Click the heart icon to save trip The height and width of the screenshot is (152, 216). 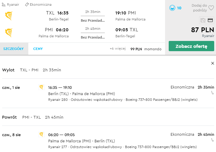click(x=211, y=8)
